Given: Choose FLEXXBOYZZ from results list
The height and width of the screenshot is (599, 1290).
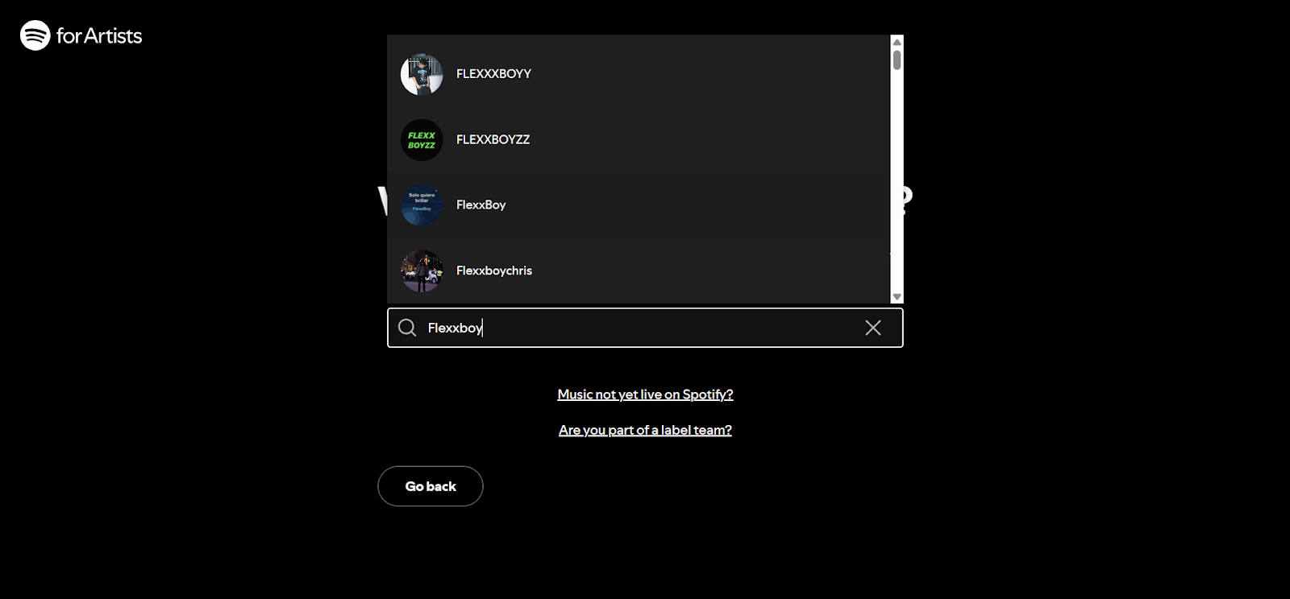Looking at the screenshot, I should tap(639, 140).
